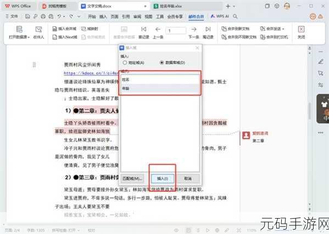
Task: Select the Address Field (地址域) radio button
Action: pyautogui.click(x=125, y=62)
